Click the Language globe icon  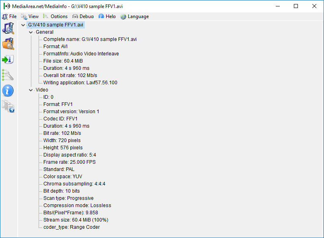tap(123, 16)
